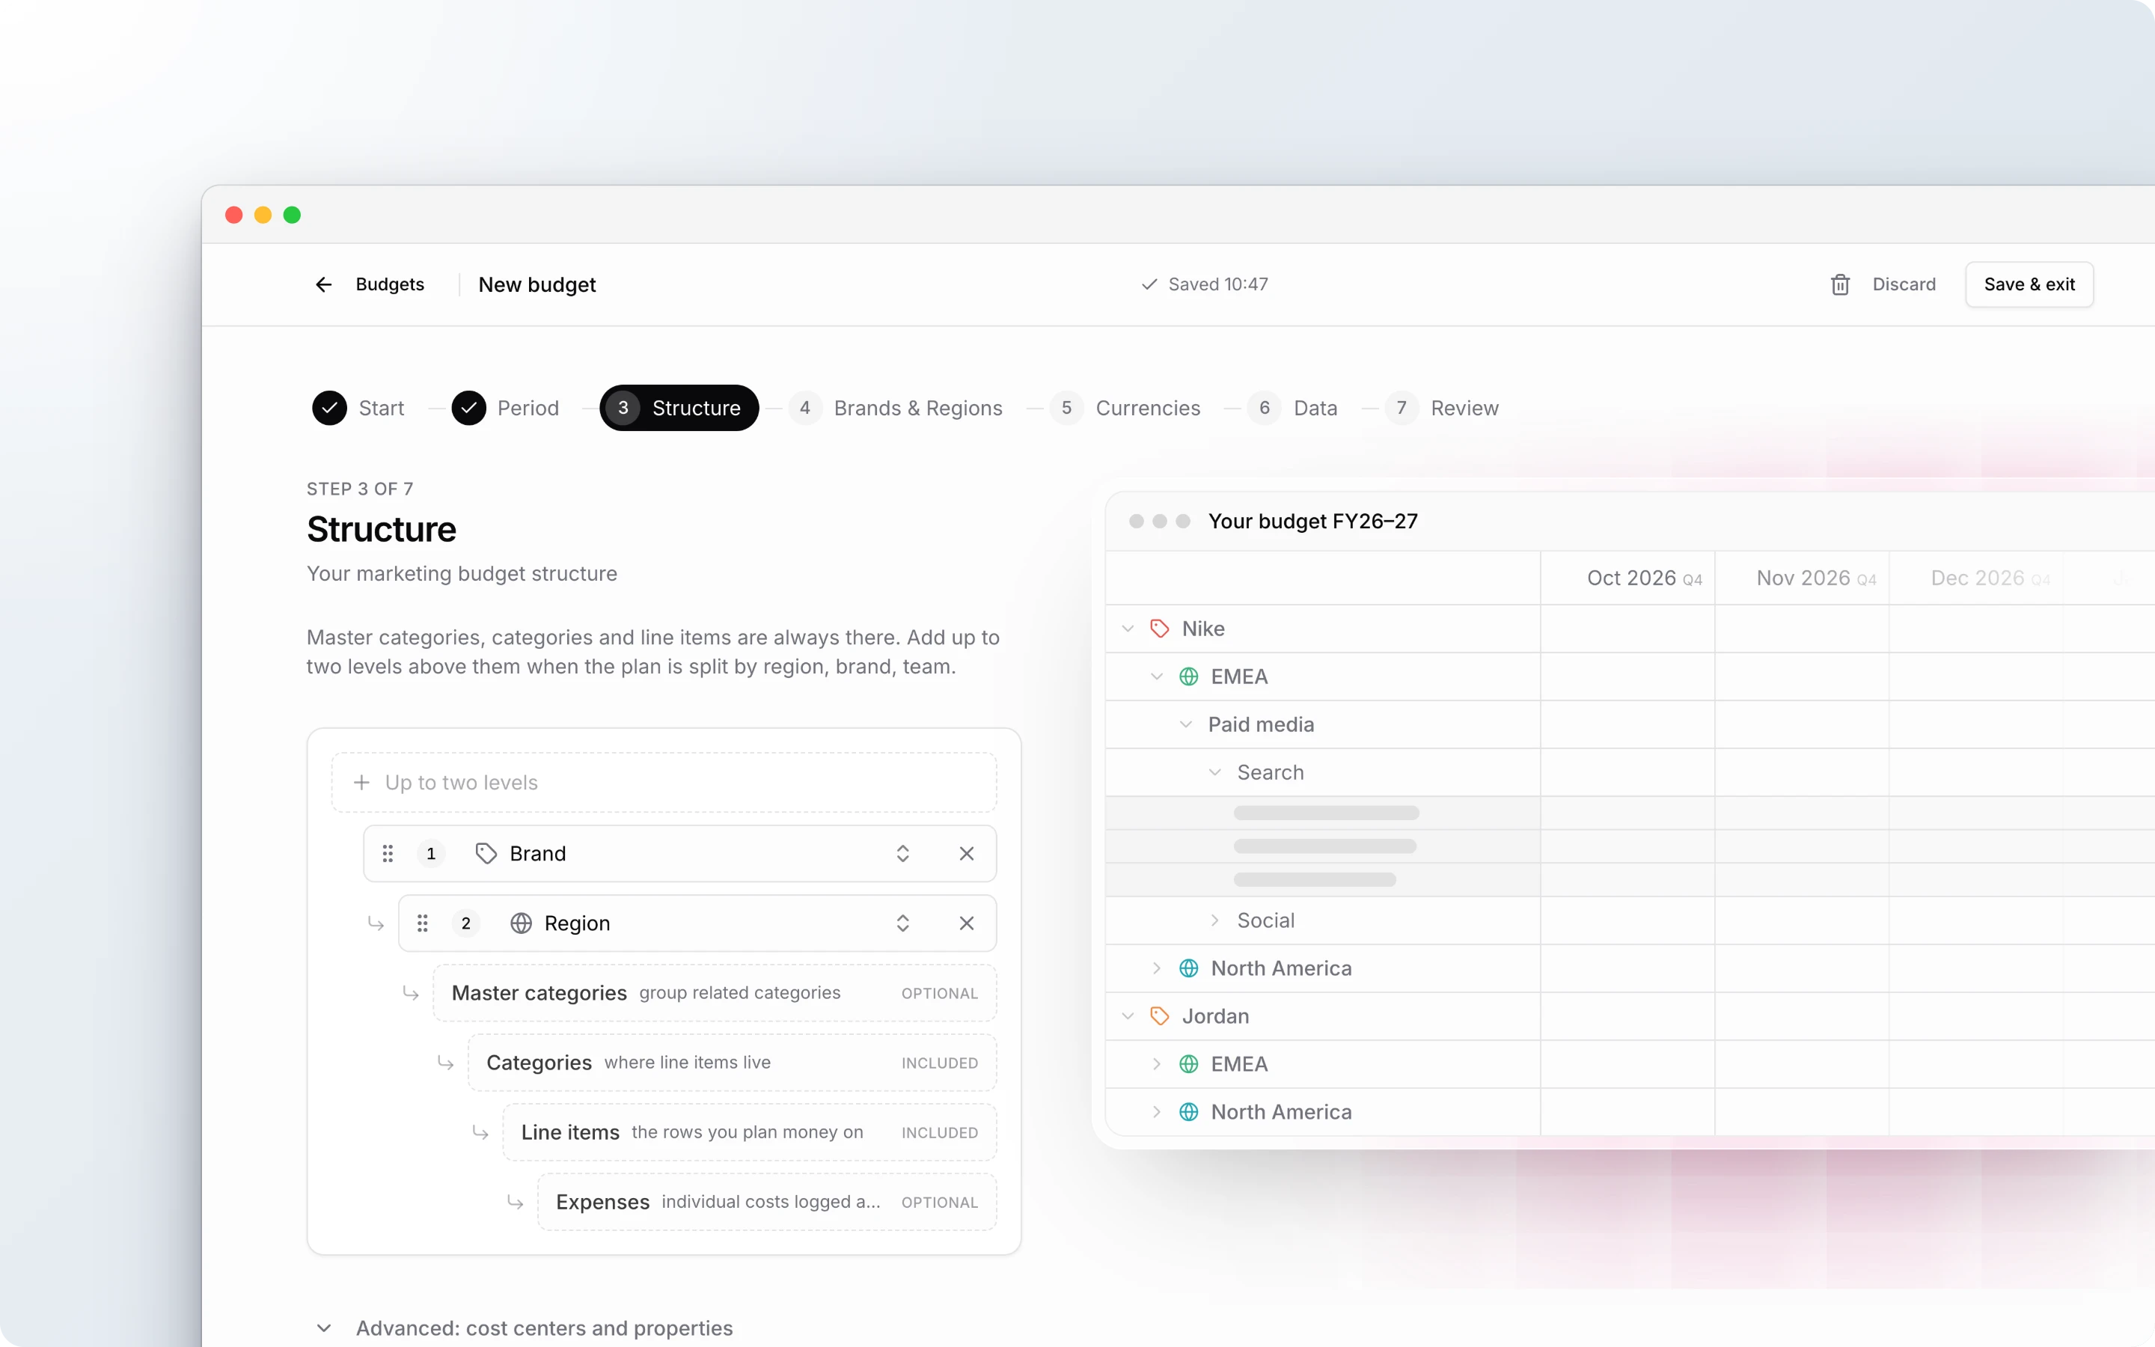2155x1347 pixels.
Task: Click the plus icon in Up to two levels
Action: [361, 782]
